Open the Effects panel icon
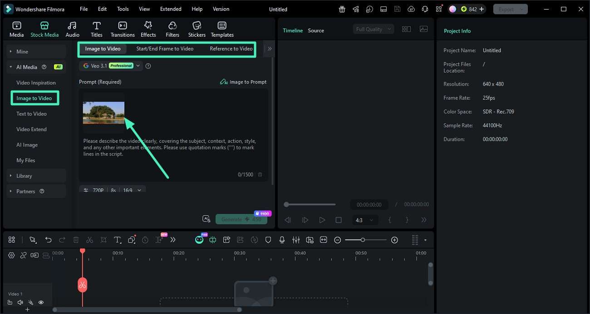 (x=148, y=29)
